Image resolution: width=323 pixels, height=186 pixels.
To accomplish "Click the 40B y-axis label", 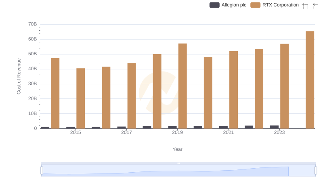I will (33, 69).
